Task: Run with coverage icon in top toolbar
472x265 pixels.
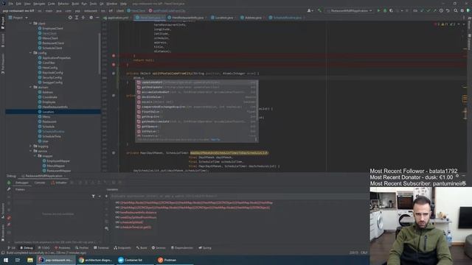Action: (391, 10)
